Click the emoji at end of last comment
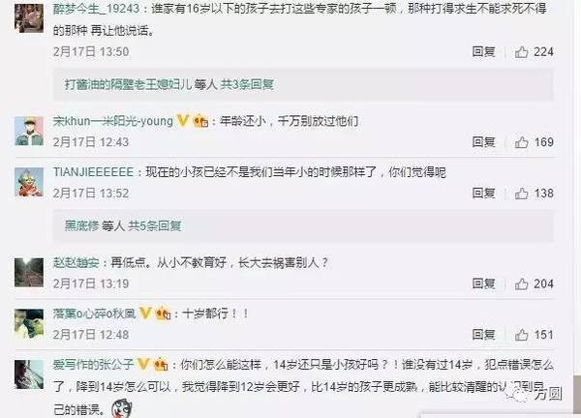The image size is (581, 418). [122, 408]
